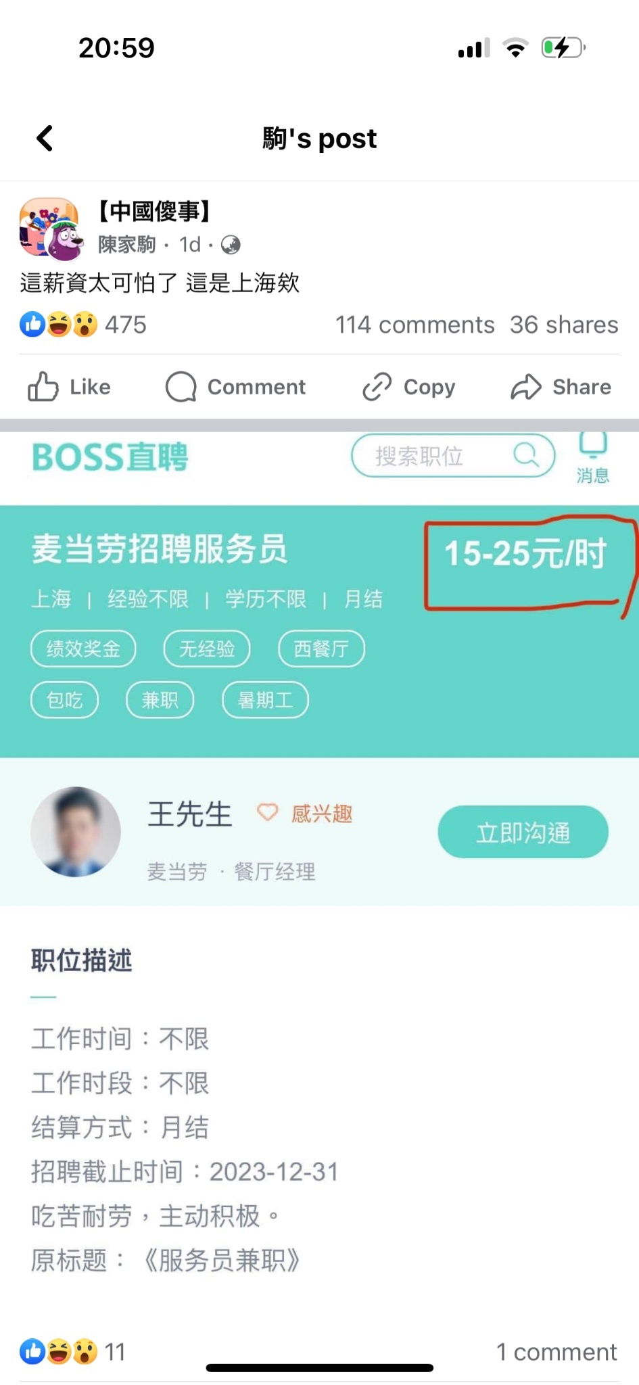Open the public globe audience icon
The width and height of the screenshot is (639, 1385).
click(x=231, y=245)
